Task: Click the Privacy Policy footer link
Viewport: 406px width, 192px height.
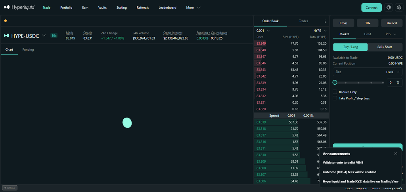Action: pyautogui.click(x=394, y=188)
